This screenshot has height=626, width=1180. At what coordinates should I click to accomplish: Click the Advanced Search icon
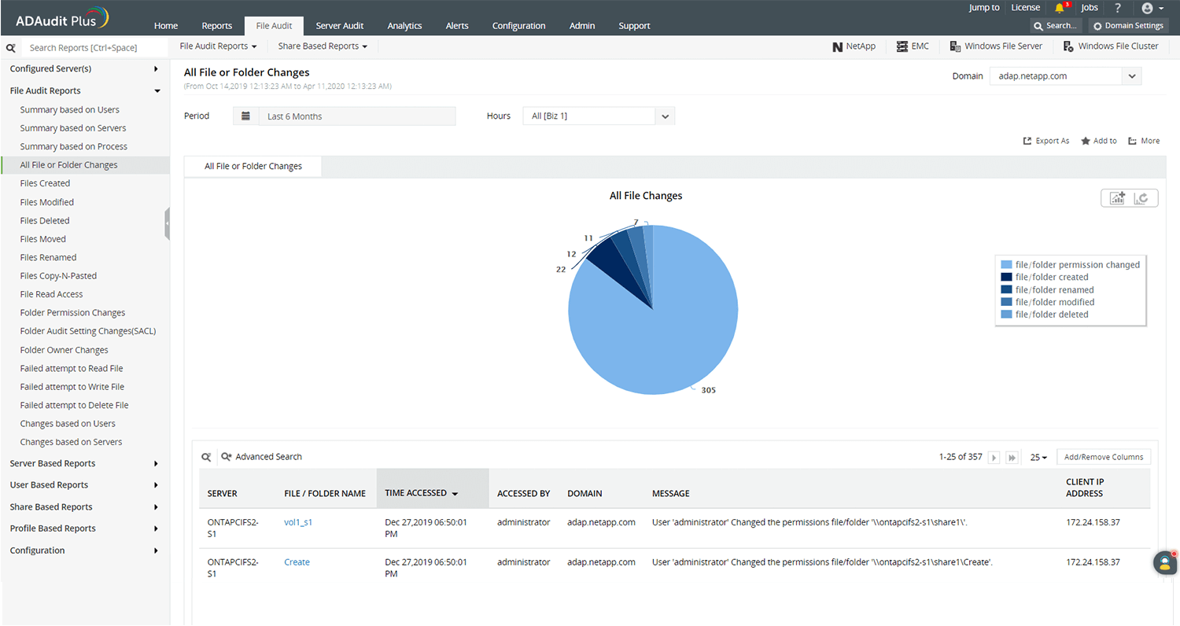[227, 456]
